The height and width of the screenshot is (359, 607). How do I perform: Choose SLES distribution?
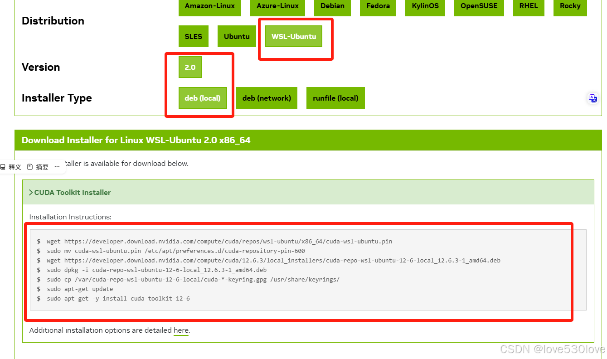pos(194,36)
